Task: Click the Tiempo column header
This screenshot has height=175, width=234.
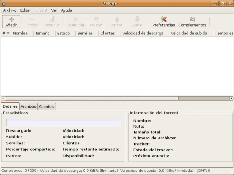Action: pos(223,33)
